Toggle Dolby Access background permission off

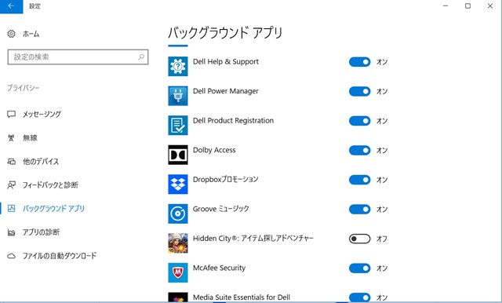point(359,150)
